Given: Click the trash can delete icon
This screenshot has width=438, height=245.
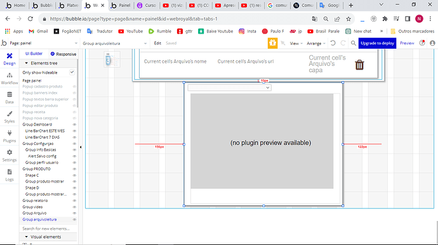Looking at the screenshot, I should coord(359,65).
